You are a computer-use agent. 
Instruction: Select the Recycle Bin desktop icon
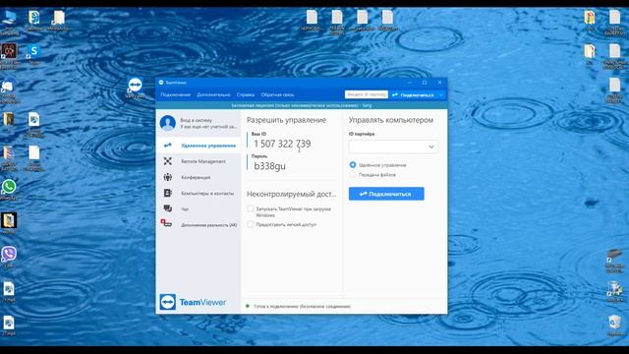tap(614, 325)
